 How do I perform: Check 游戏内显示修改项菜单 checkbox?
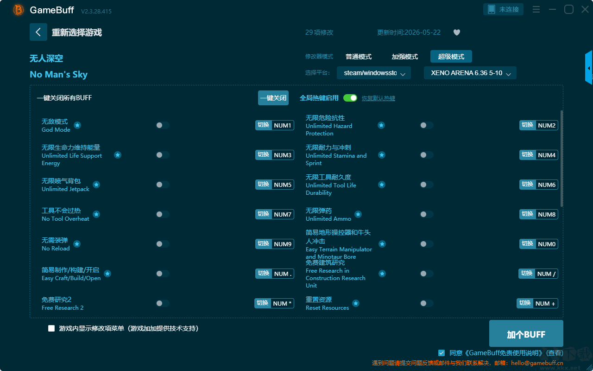51,328
